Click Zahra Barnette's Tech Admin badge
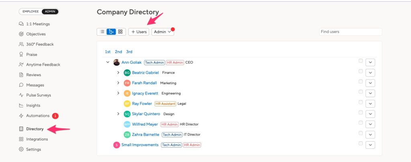Viewport: 411px width, 162px height. (x=172, y=134)
